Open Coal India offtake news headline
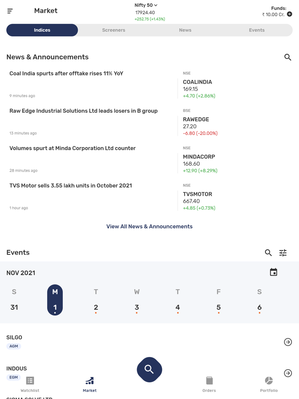Viewport: 299px width, 399px height. pos(66,74)
